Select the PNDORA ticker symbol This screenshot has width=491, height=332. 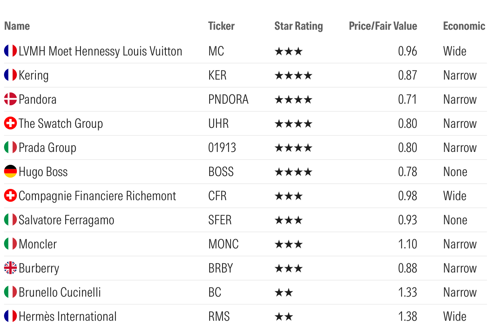point(228,100)
